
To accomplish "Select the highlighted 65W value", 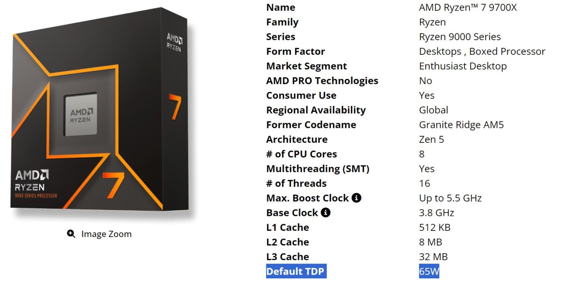I will coord(429,271).
